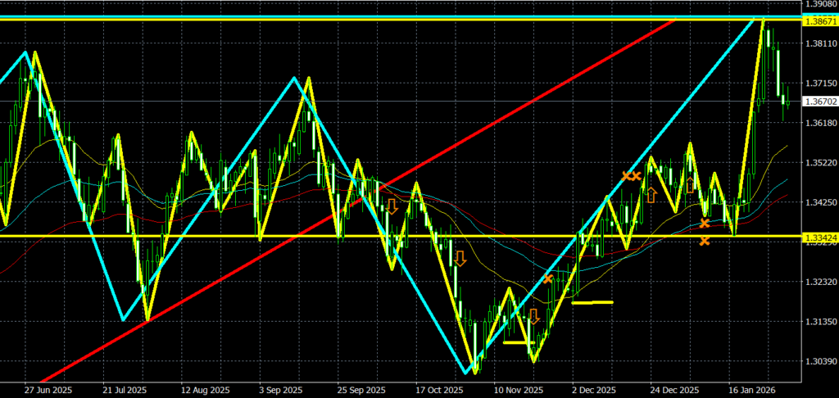Select the short yellow horizontal segment near 2 Dec 2025
Image resolution: width=839 pixels, height=398 pixels.
coord(592,302)
